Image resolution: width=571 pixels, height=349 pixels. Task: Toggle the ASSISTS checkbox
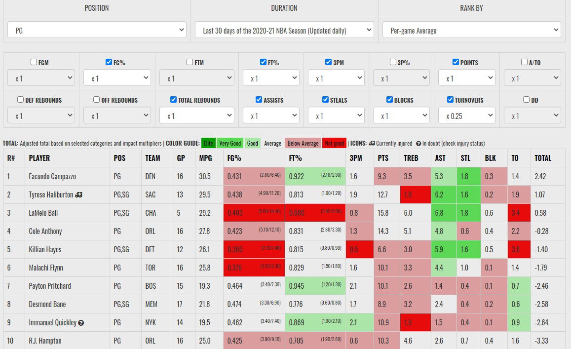[x=259, y=99]
